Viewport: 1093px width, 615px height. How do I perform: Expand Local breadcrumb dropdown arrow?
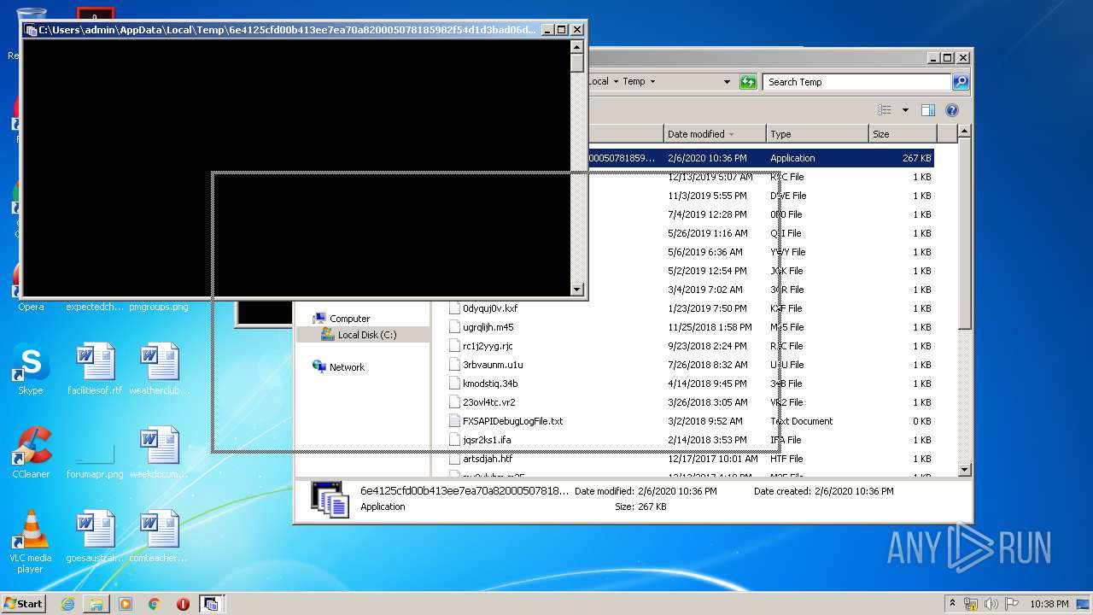pos(616,82)
